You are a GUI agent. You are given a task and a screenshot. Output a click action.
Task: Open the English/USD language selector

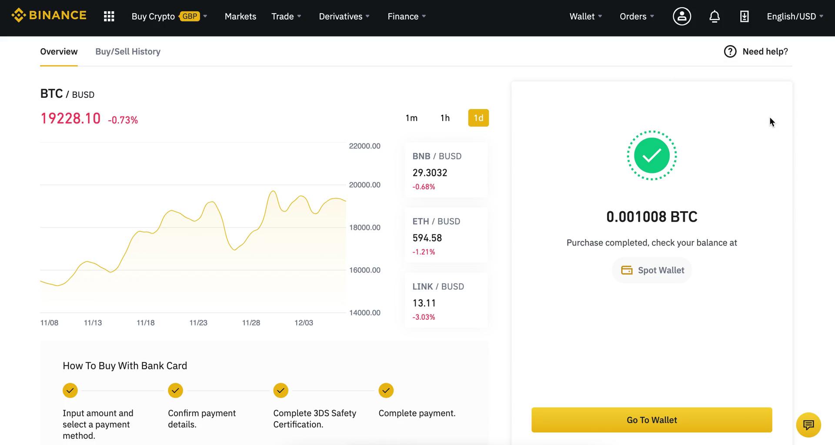[x=795, y=17]
